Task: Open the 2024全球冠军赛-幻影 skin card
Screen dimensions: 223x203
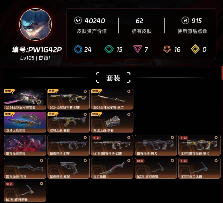Action: point(68,99)
